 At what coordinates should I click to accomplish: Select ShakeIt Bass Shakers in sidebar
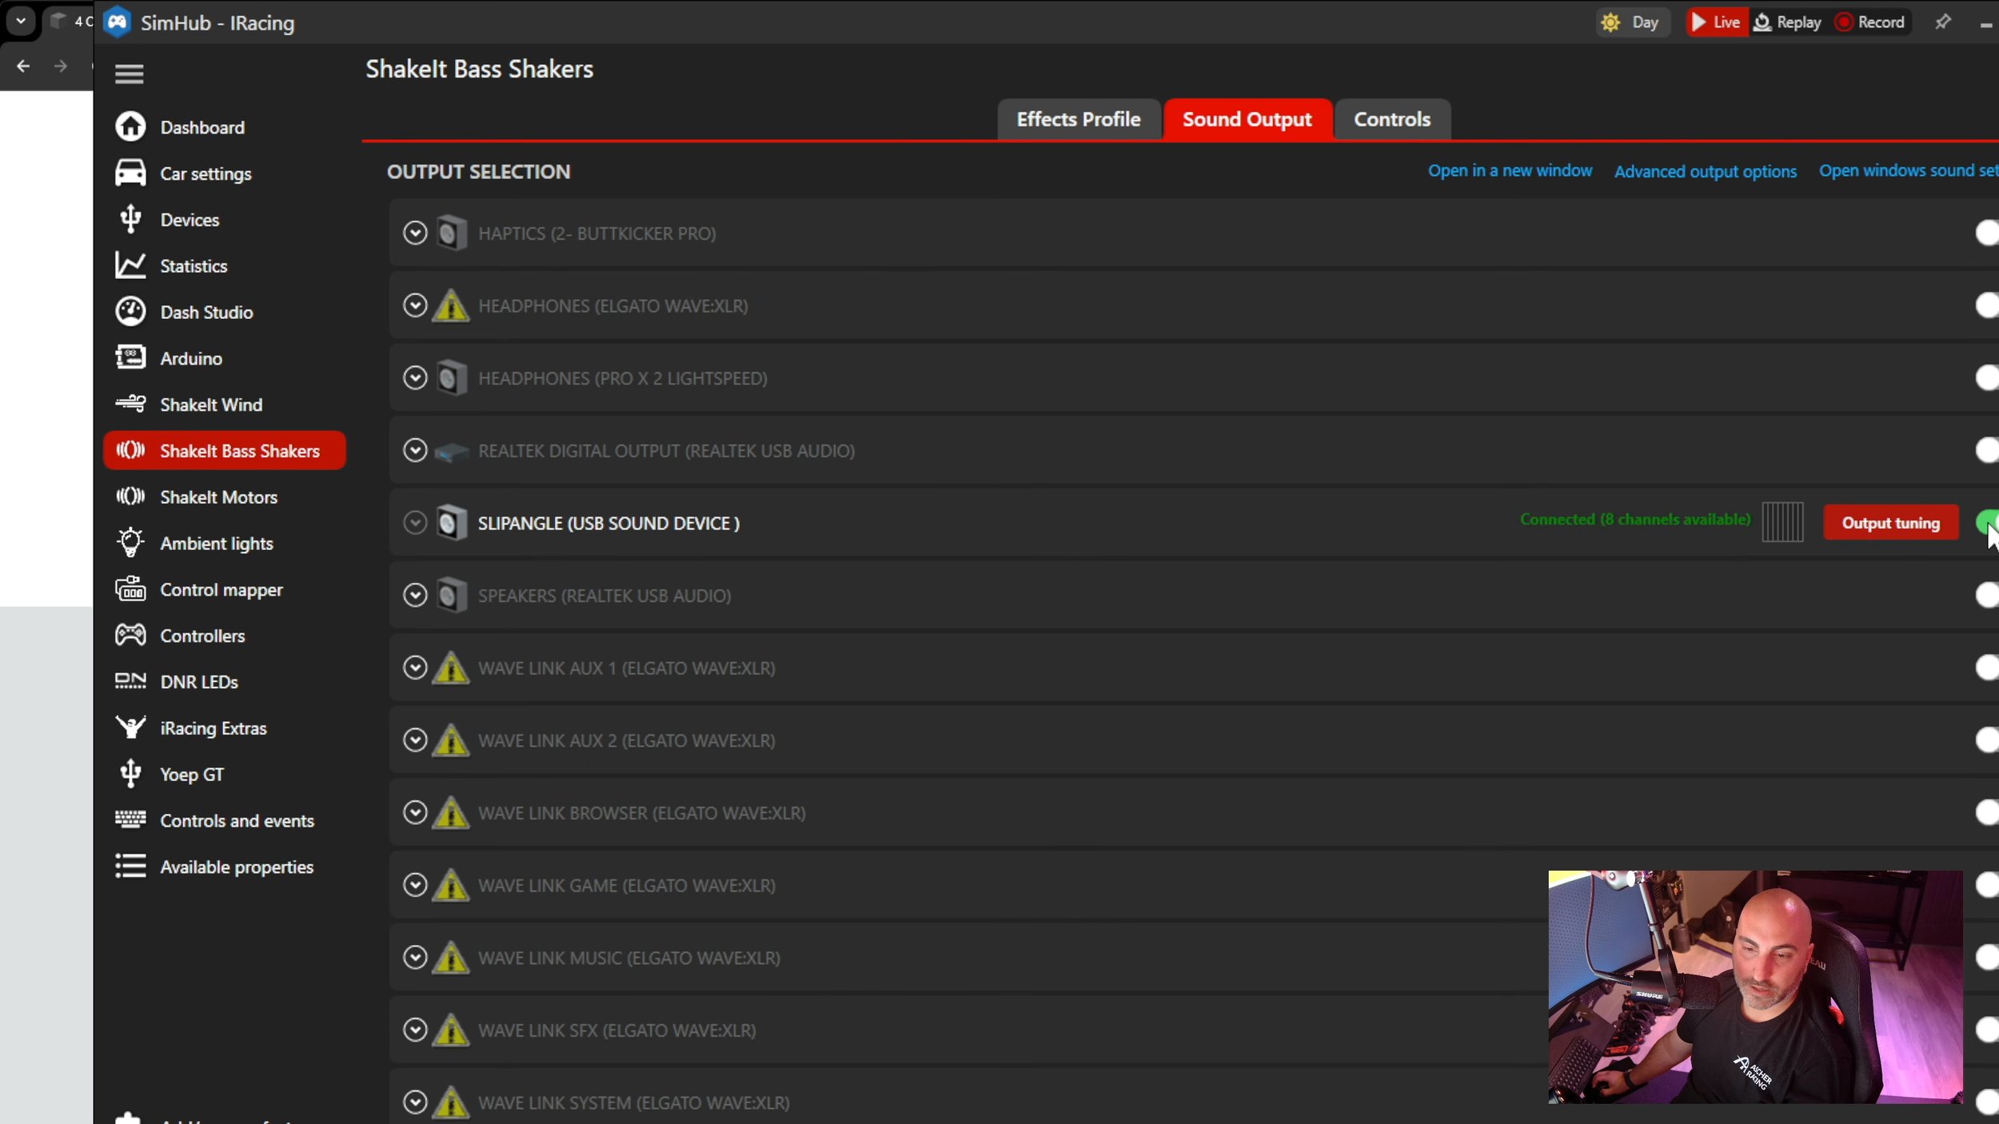(x=224, y=451)
